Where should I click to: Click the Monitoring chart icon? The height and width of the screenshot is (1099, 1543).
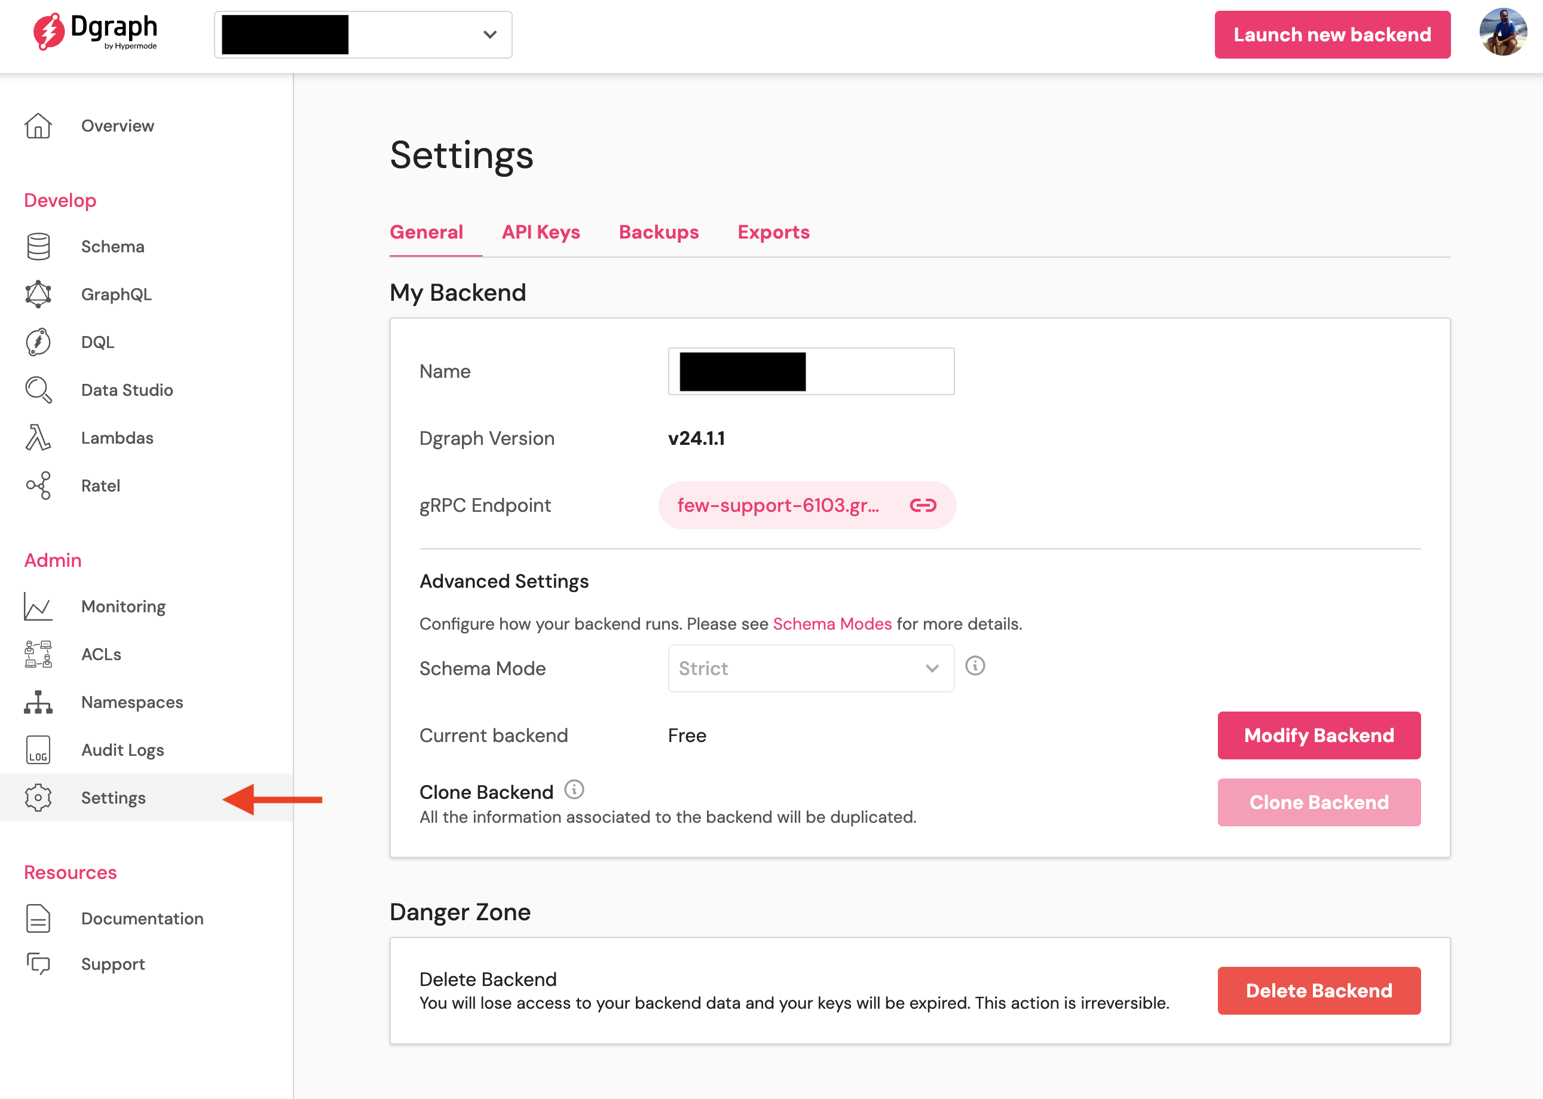(38, 606)
